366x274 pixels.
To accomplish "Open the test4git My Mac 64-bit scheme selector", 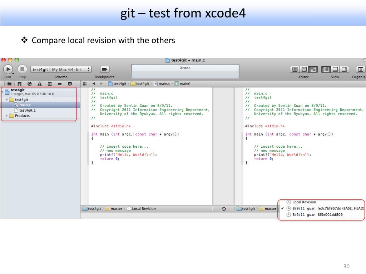I will 61,70.
